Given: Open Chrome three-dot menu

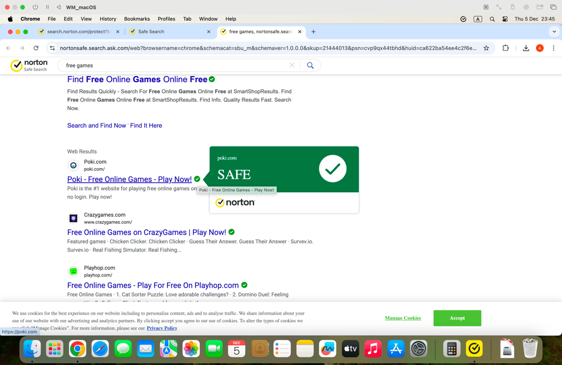Looking at the screenshot, I should click(x=553, y=48).
